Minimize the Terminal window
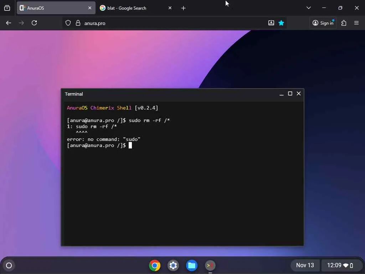Screen dimensions: 365x274 (282, 94)
